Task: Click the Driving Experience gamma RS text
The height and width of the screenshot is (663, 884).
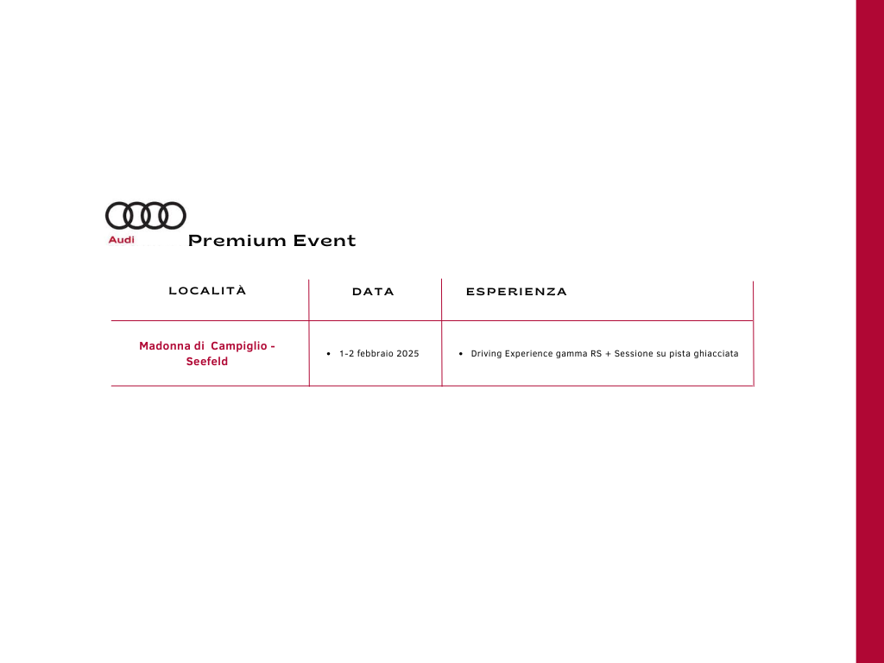Action: point(536,353)
